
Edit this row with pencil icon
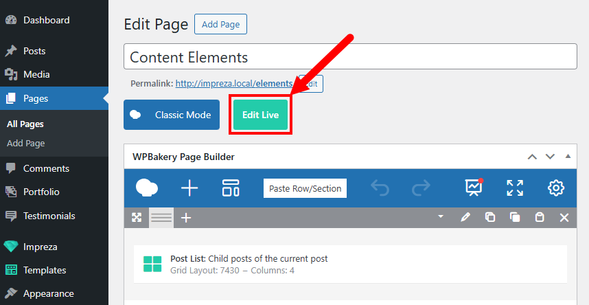[x=465, y=217]
